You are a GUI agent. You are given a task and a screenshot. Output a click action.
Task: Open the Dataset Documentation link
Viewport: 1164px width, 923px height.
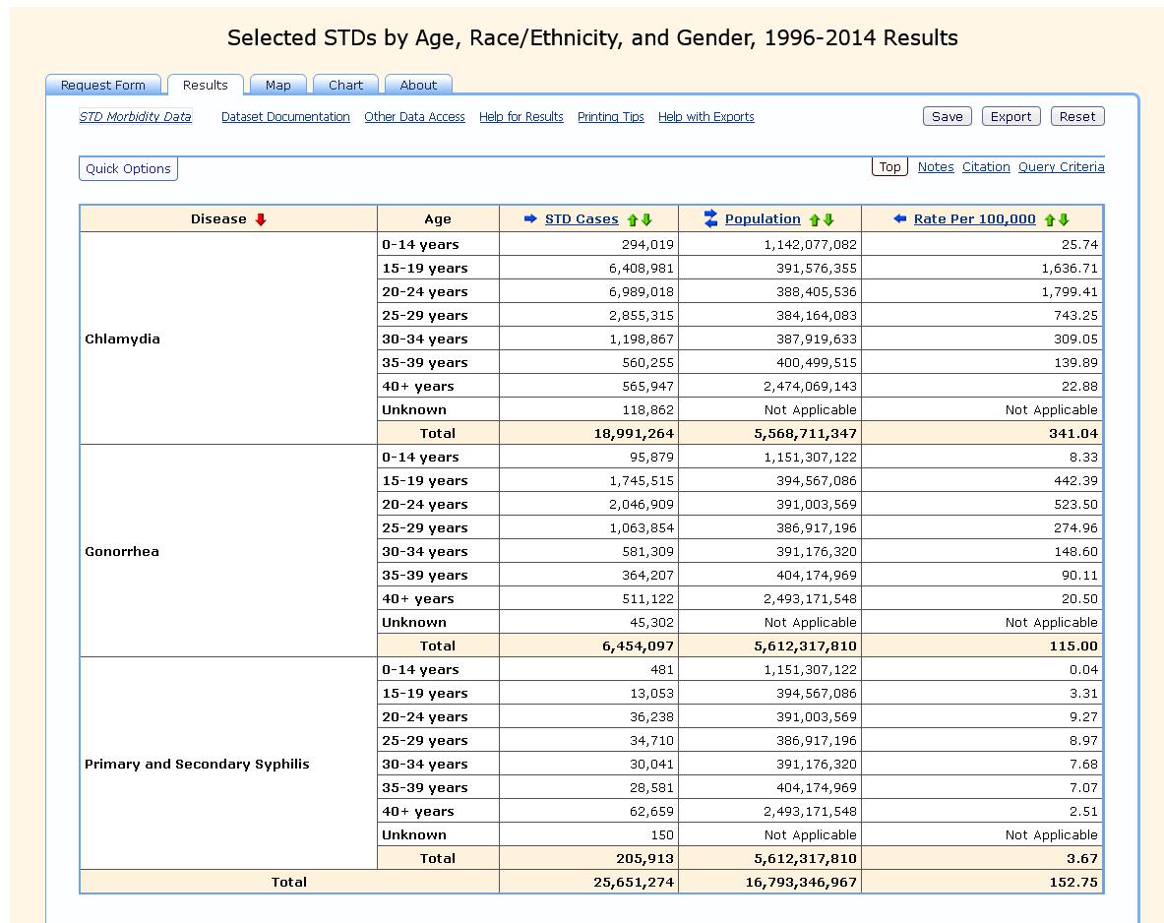(x=285, y=117)
